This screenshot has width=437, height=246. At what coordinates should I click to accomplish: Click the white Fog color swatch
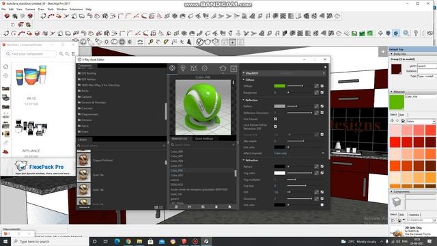point(279,173)
